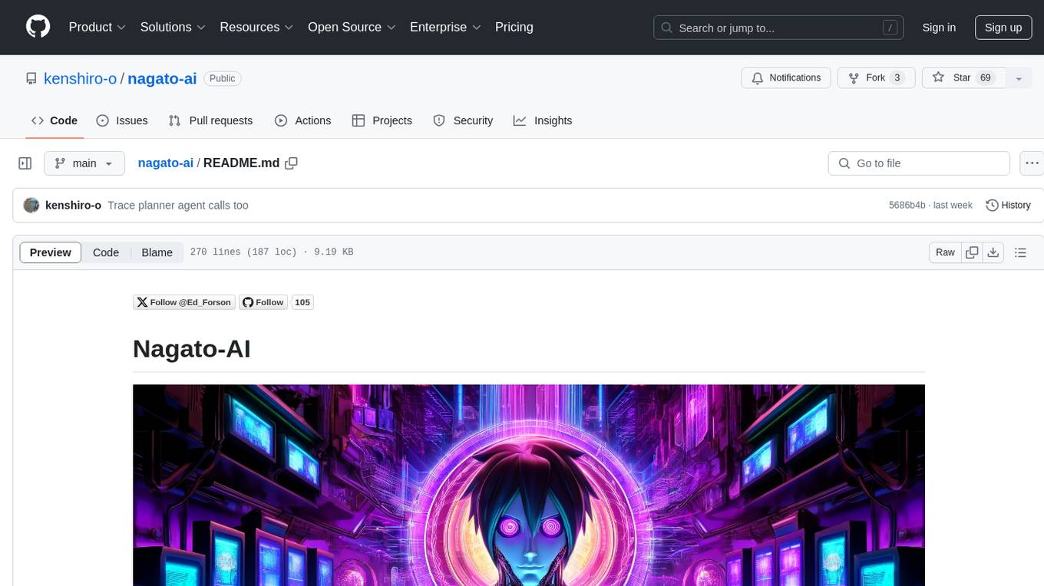
Task: Open the kenshiro-o owner profile
Action: click(80, 78)
